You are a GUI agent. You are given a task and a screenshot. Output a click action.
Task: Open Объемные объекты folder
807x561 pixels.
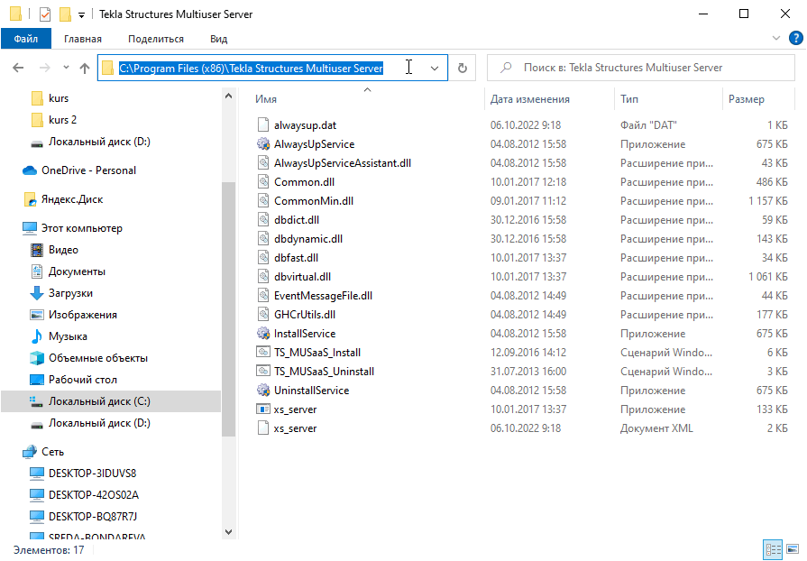[x=97, y=358]
